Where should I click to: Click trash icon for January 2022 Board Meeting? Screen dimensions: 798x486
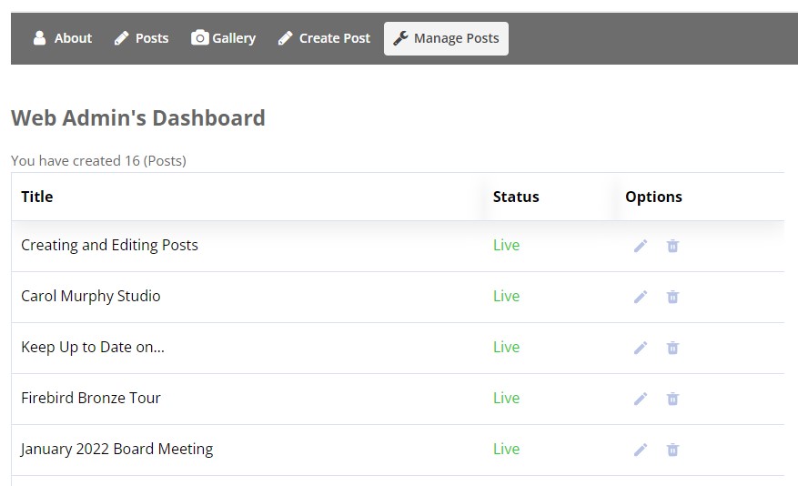pyautogui.click(x=672, y=450)
